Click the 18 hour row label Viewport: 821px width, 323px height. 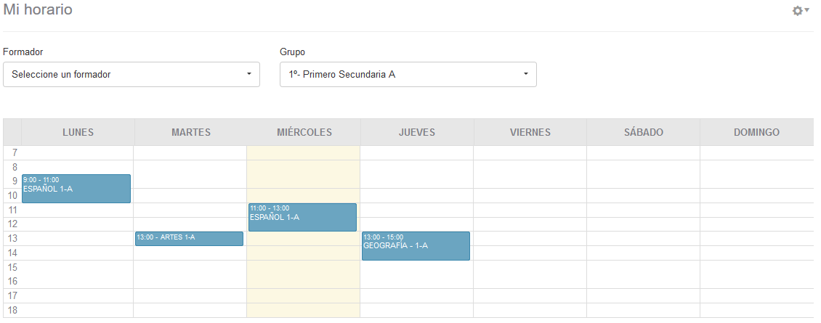coord(13,310)
